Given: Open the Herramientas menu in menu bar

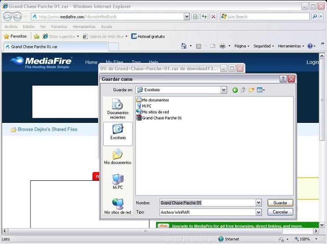Looking at the screenshot, I should point(84,27).
